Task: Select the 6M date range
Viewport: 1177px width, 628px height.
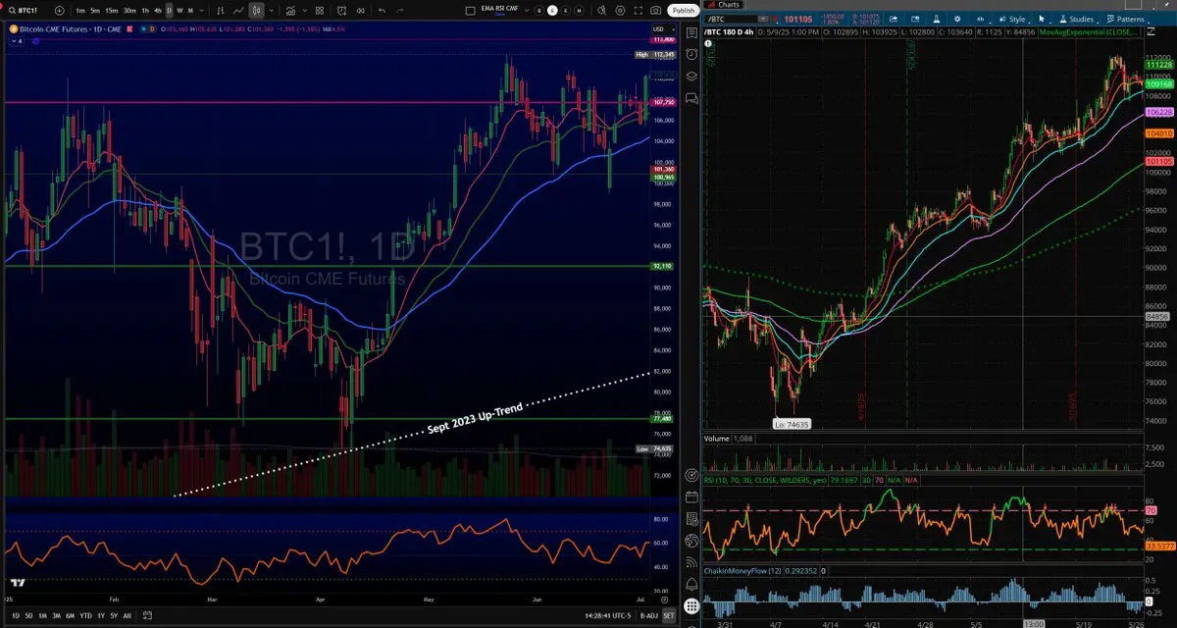Action: [70, 615]
